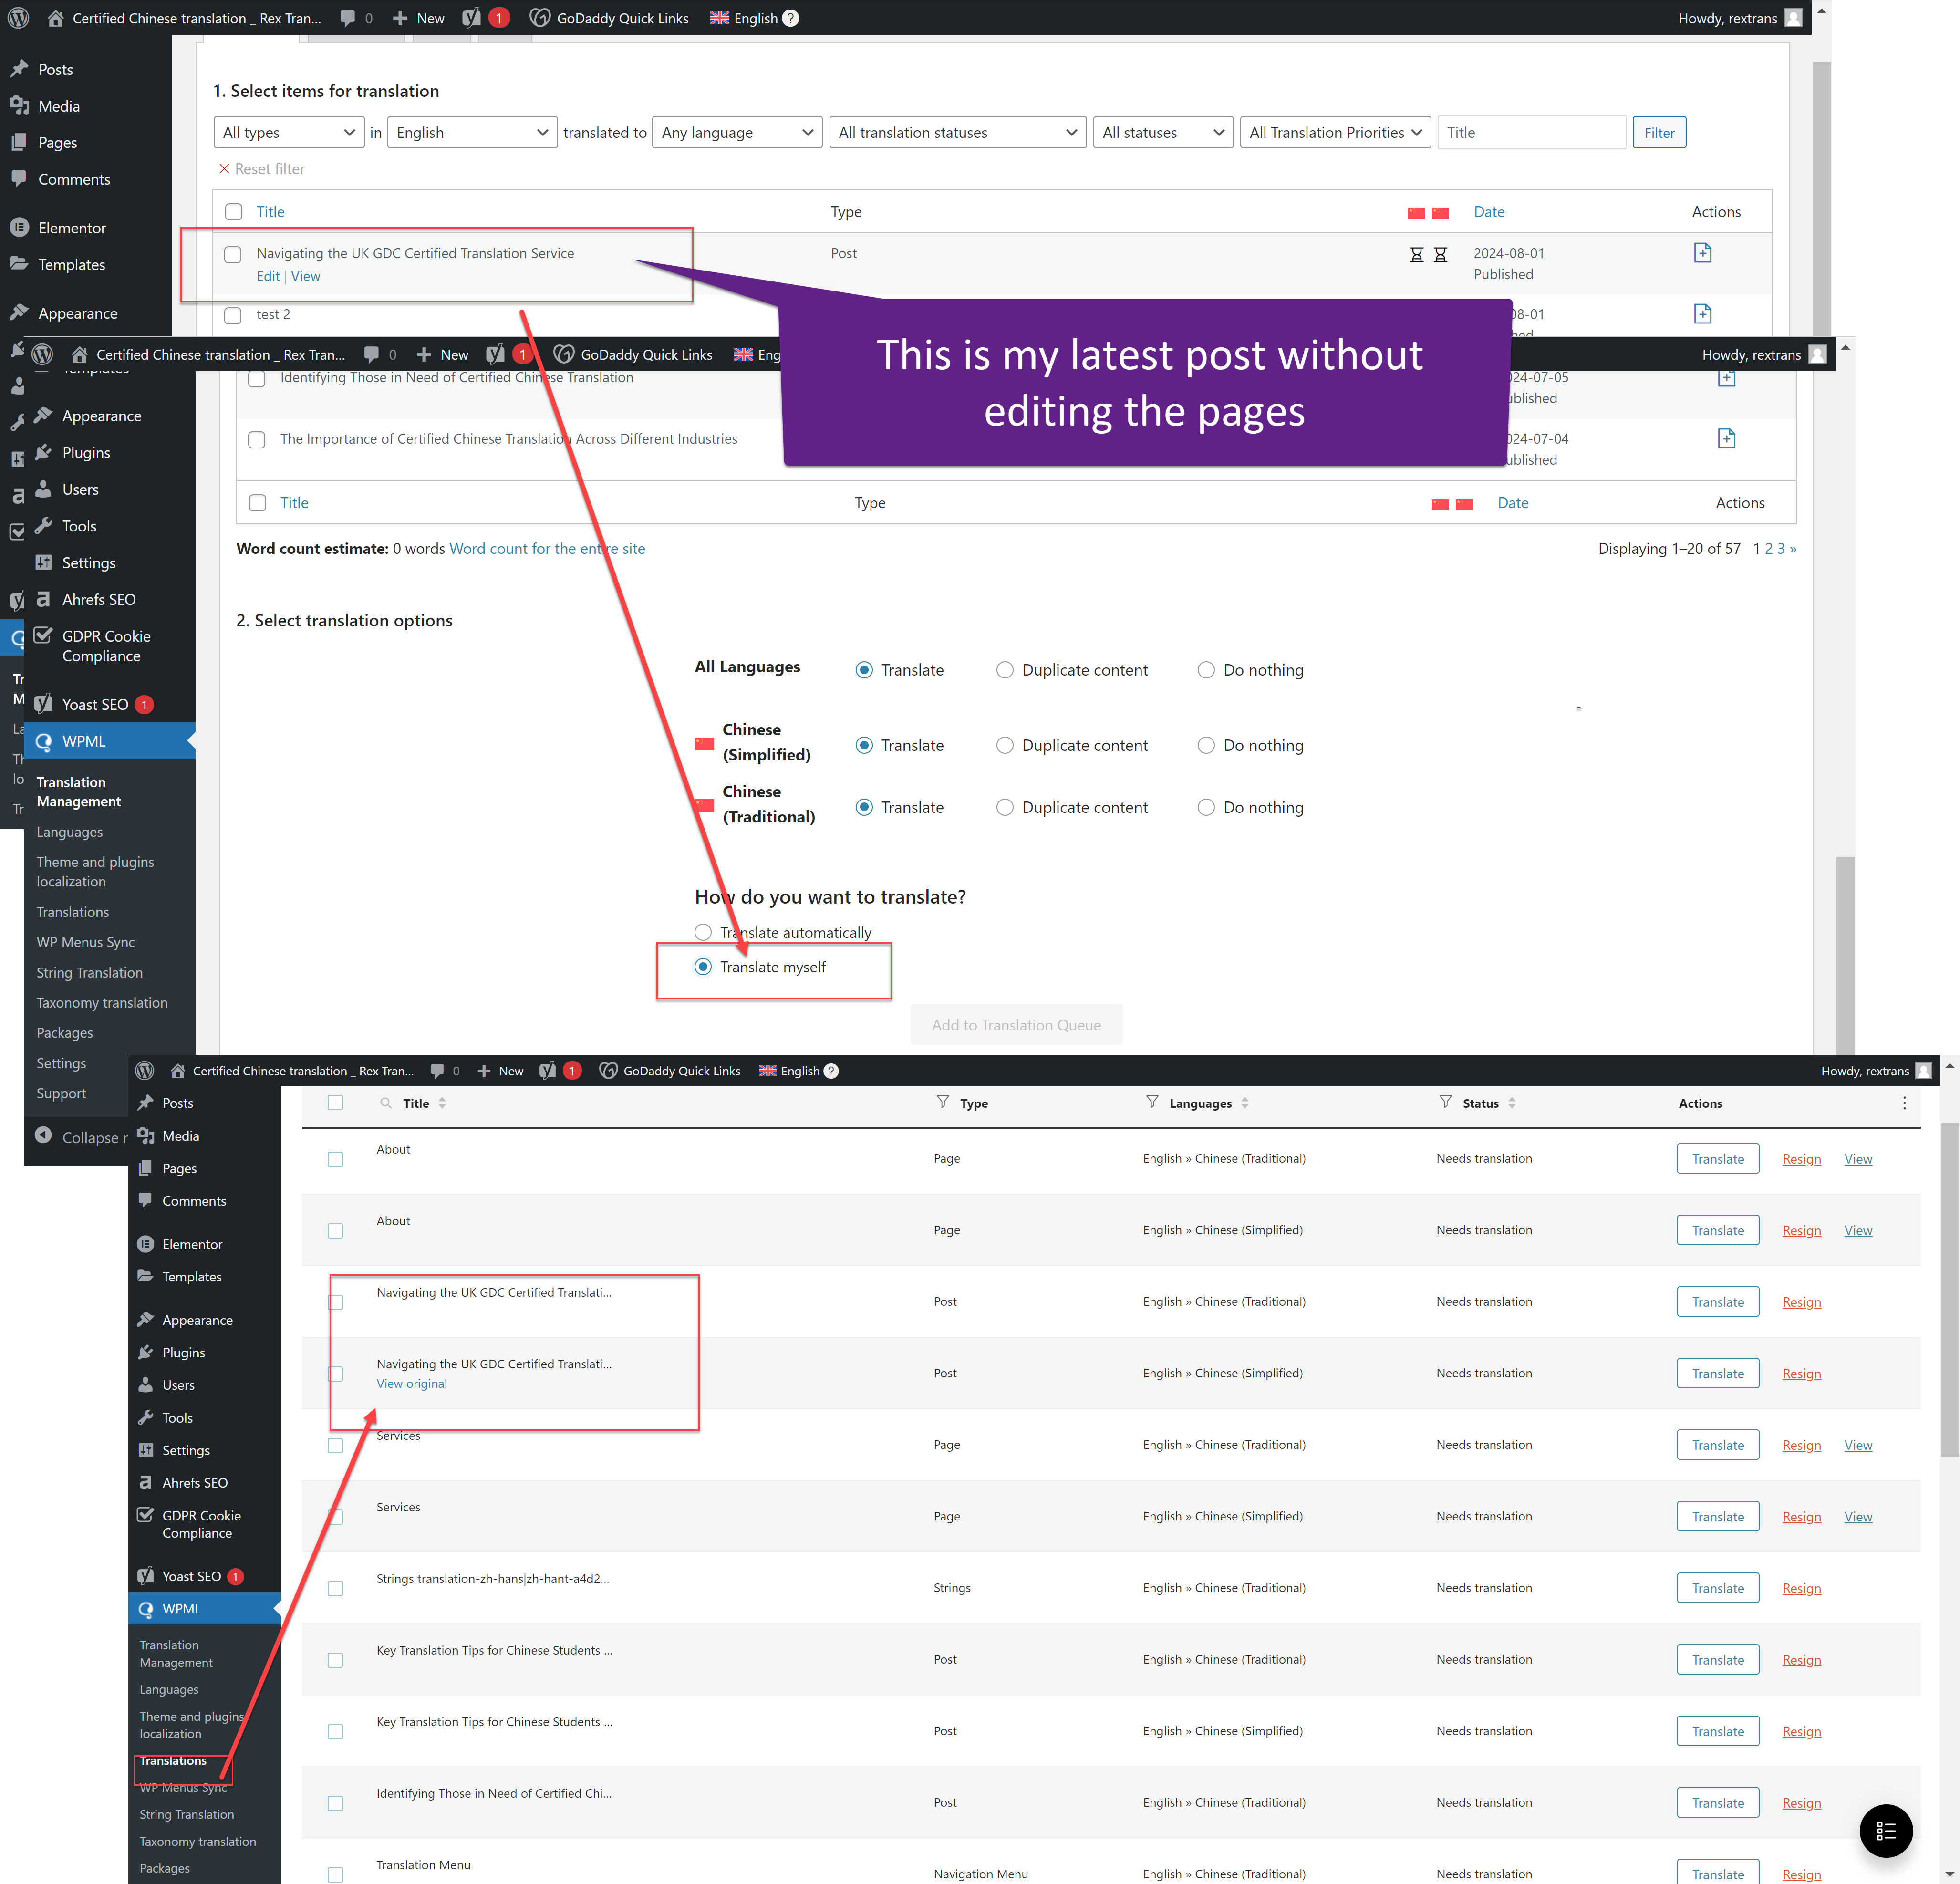The width and height of the screenshot is (1960, 1884).
Task: Click the WordPress logo in the top admin bar
Action: 18,18
